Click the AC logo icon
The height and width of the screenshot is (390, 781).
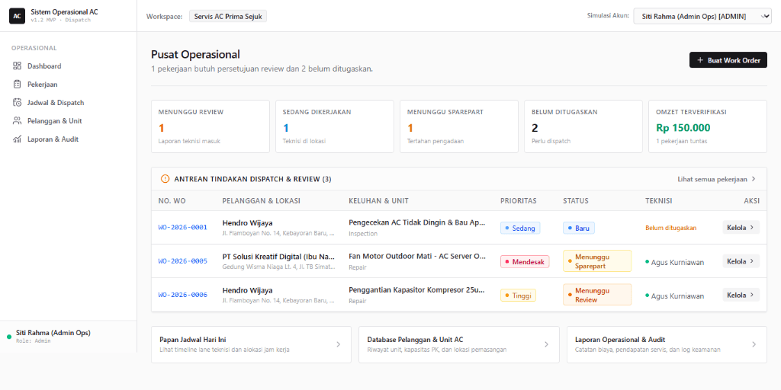17,16
